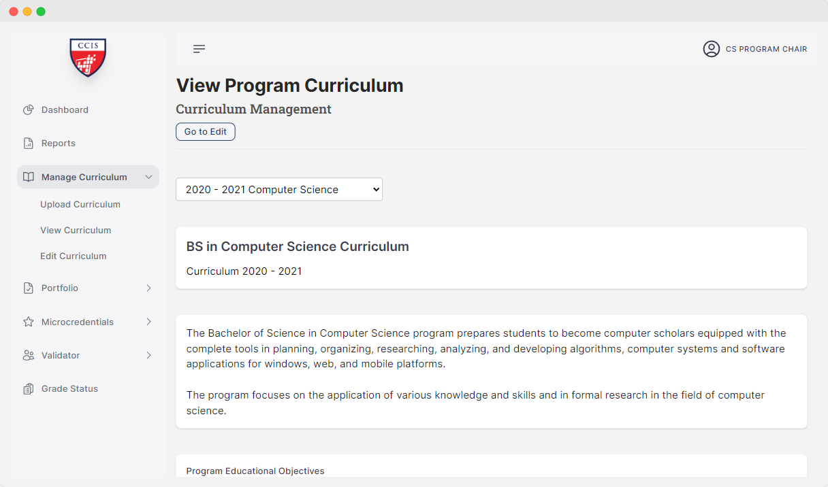Select View Curriculum in the sidebar
This screenshot has width=828, height=487.
tap(76, 230)
